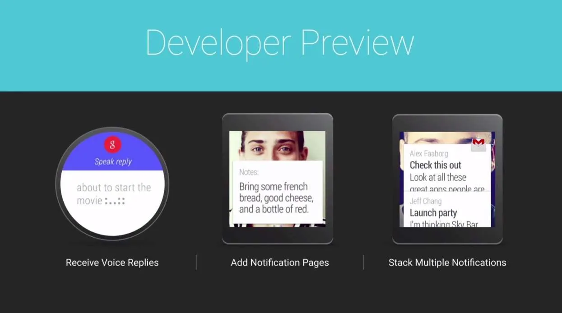This screenshot has width=562, height=313.
Task: Open Alex Faaborg's notification
Action: tap(446, 168)
